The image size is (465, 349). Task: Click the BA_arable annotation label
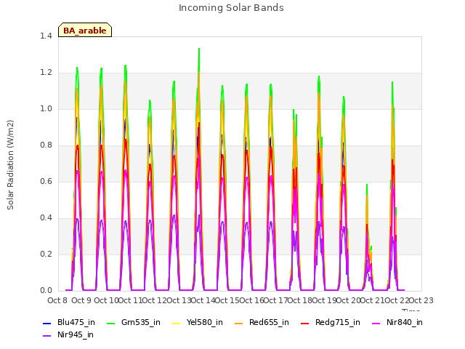85,30
